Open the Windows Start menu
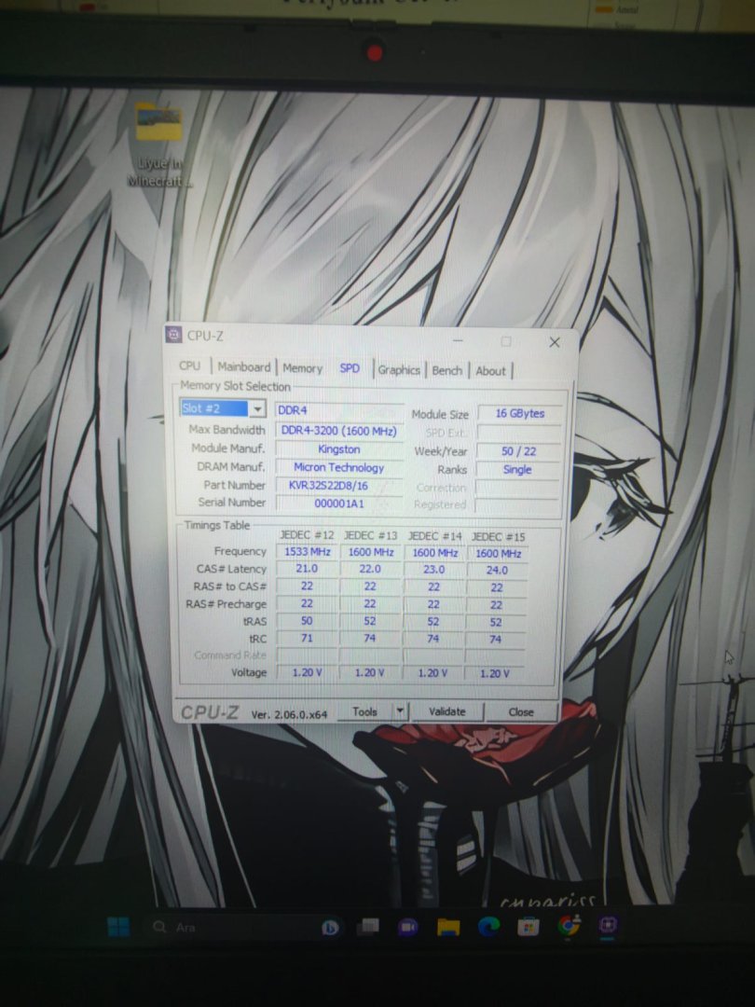This screenshot has height=1007, width=755. [x=118, y=926]
